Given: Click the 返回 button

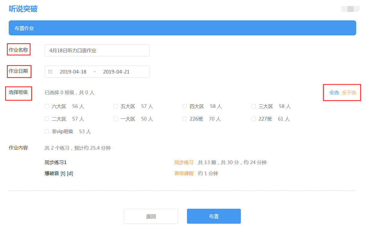Looking at the screenshot, I should pyautogui.click(x=151, y=216).
